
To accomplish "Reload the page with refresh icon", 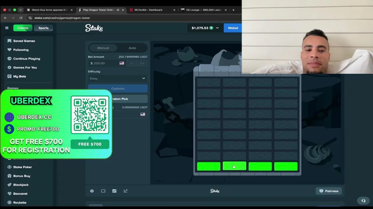I will [x=21, y=18].
